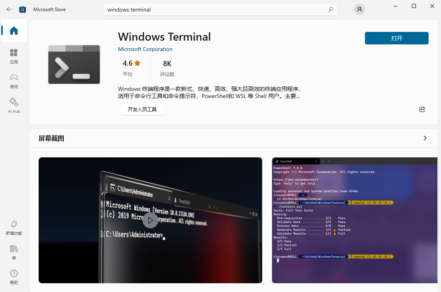Open the AI Hub section

tap(14, 105)
